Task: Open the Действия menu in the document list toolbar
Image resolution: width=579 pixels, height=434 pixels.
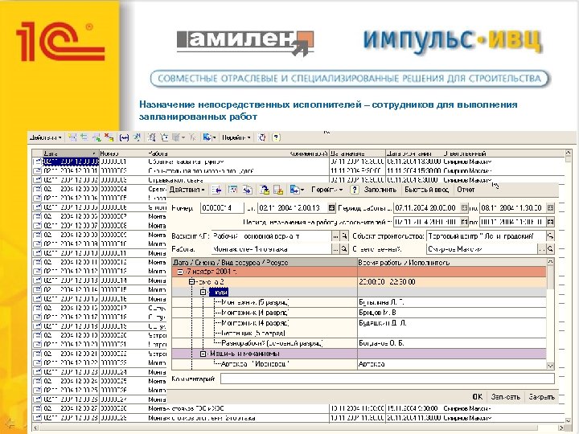Action: click(46, 137)
